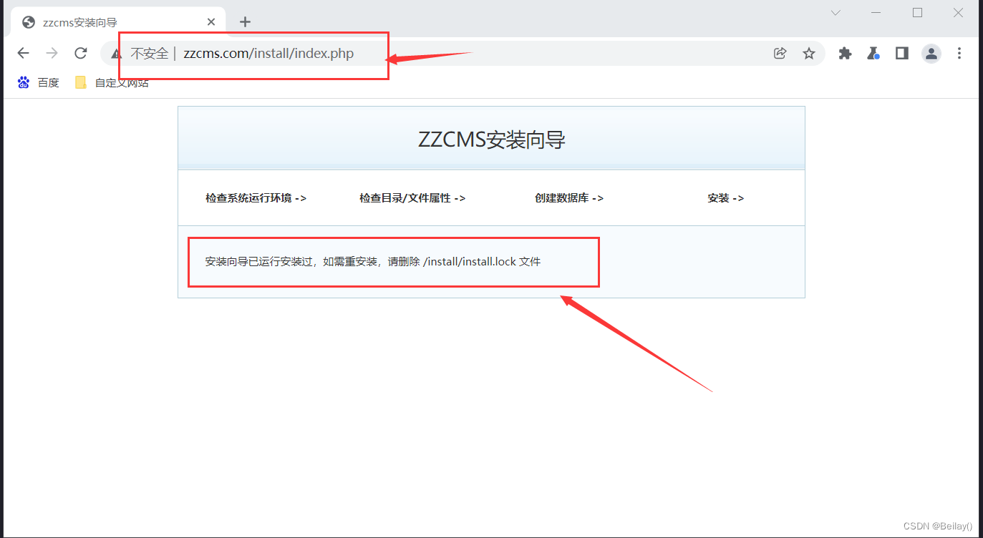Click the address bar URL
Image resolution: width=983 pixels, height=538 pixels.
click(x=268, y=54)
